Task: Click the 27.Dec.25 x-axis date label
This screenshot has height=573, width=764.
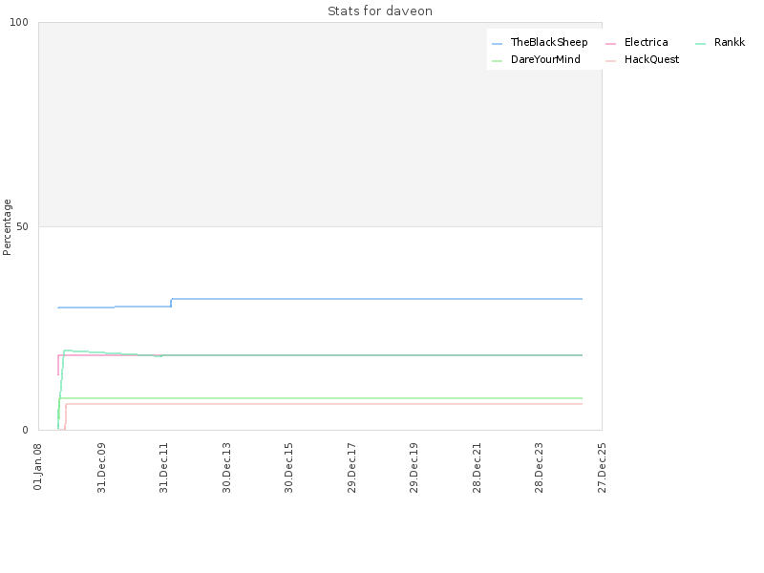Action: click(x=602, y=466)
